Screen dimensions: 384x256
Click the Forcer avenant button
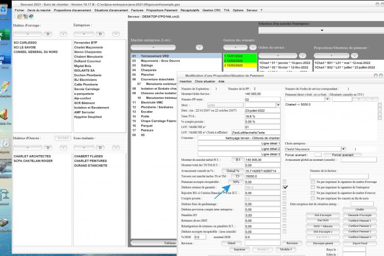(343, 155)
